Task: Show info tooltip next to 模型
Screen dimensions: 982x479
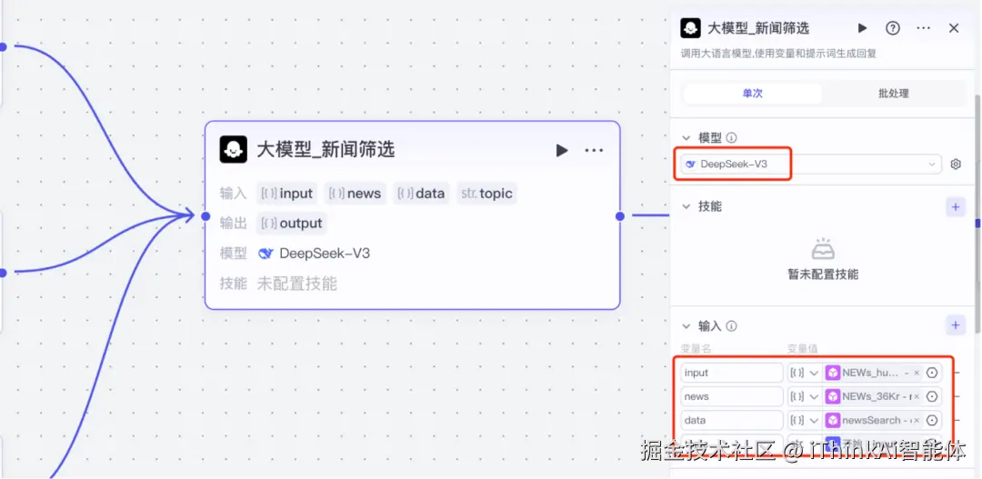Action: [x=731, y=138]
